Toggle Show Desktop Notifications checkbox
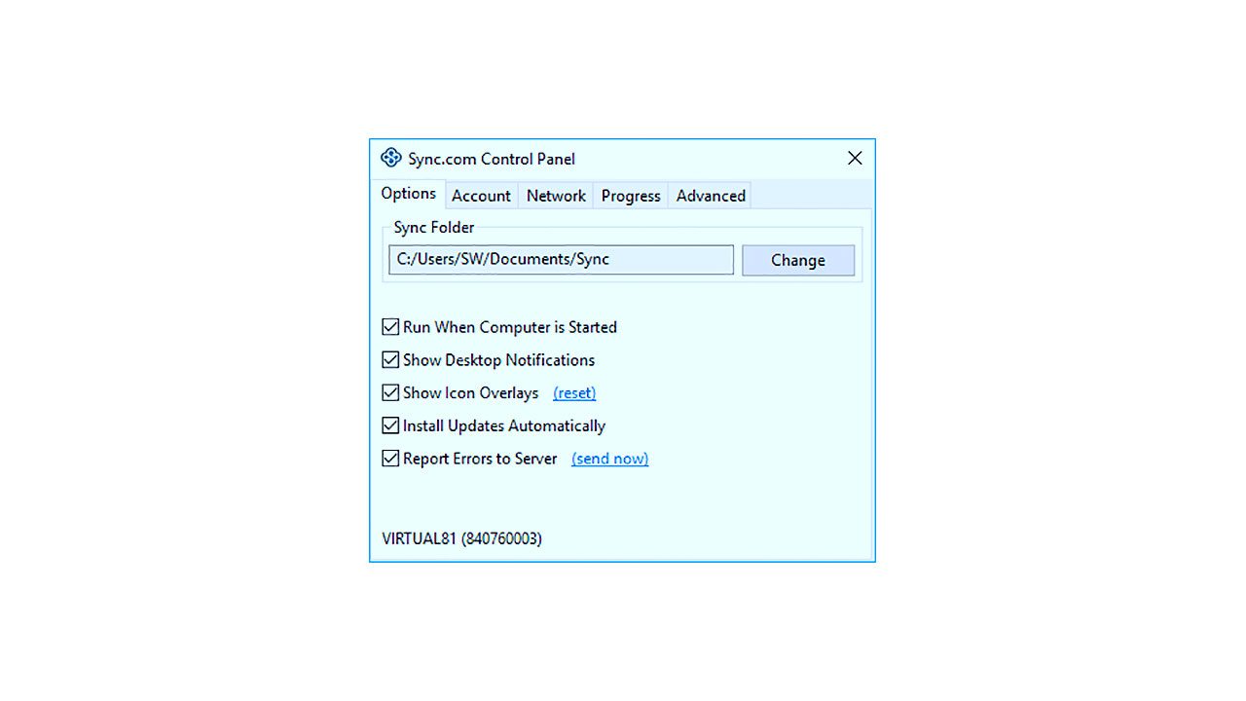 (390, 360)
